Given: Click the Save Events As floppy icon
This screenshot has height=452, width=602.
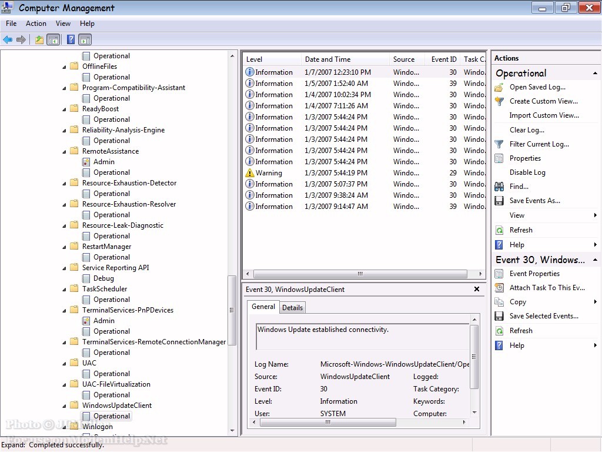Looking at the screenshot, I should click(x=499, y=201).
